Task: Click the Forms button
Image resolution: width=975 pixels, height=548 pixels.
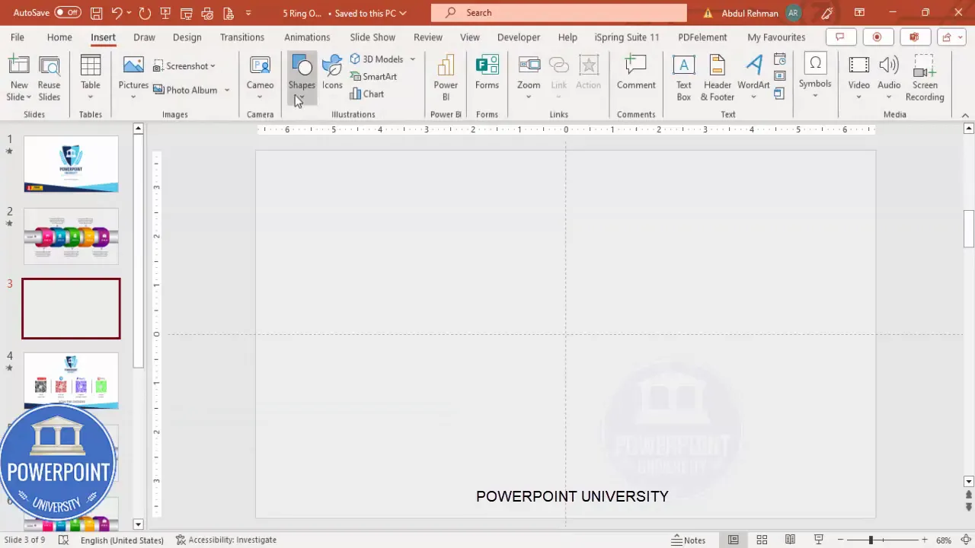Action: coord(487,73)
